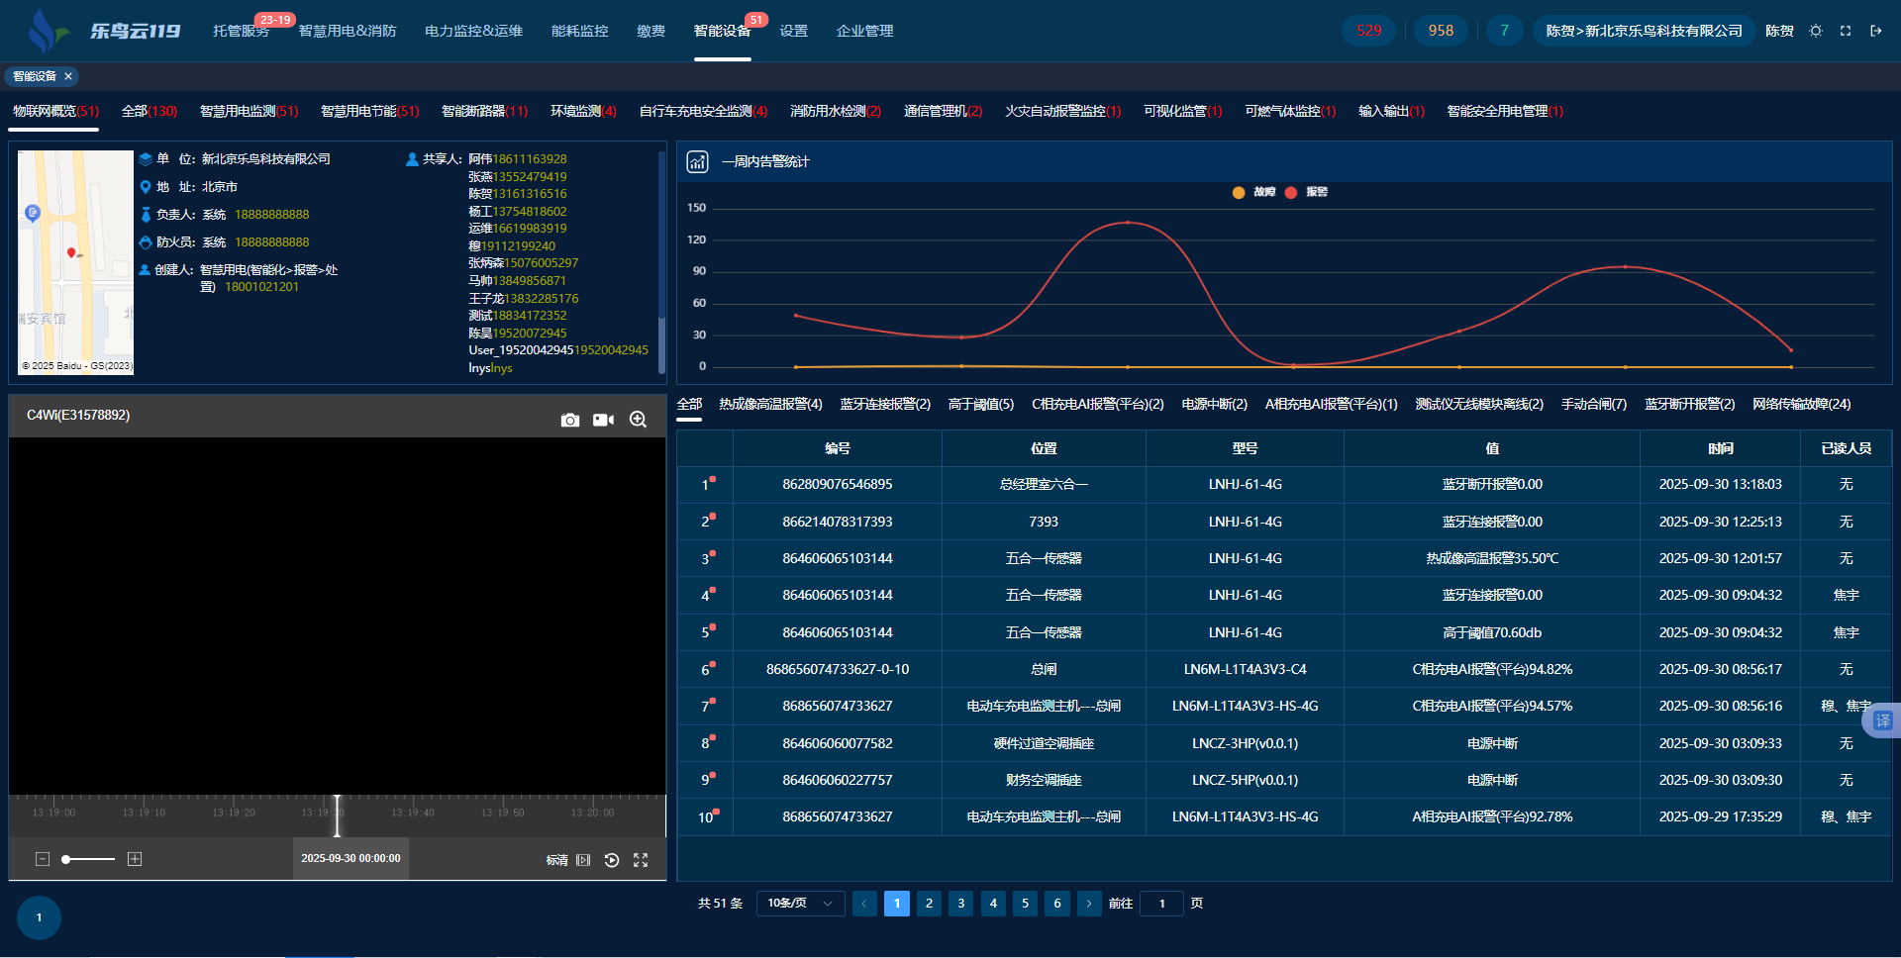This screenshot has height=958, width=1901.
Task: Click the replay icon in the player controls
Action: [612, 860]
